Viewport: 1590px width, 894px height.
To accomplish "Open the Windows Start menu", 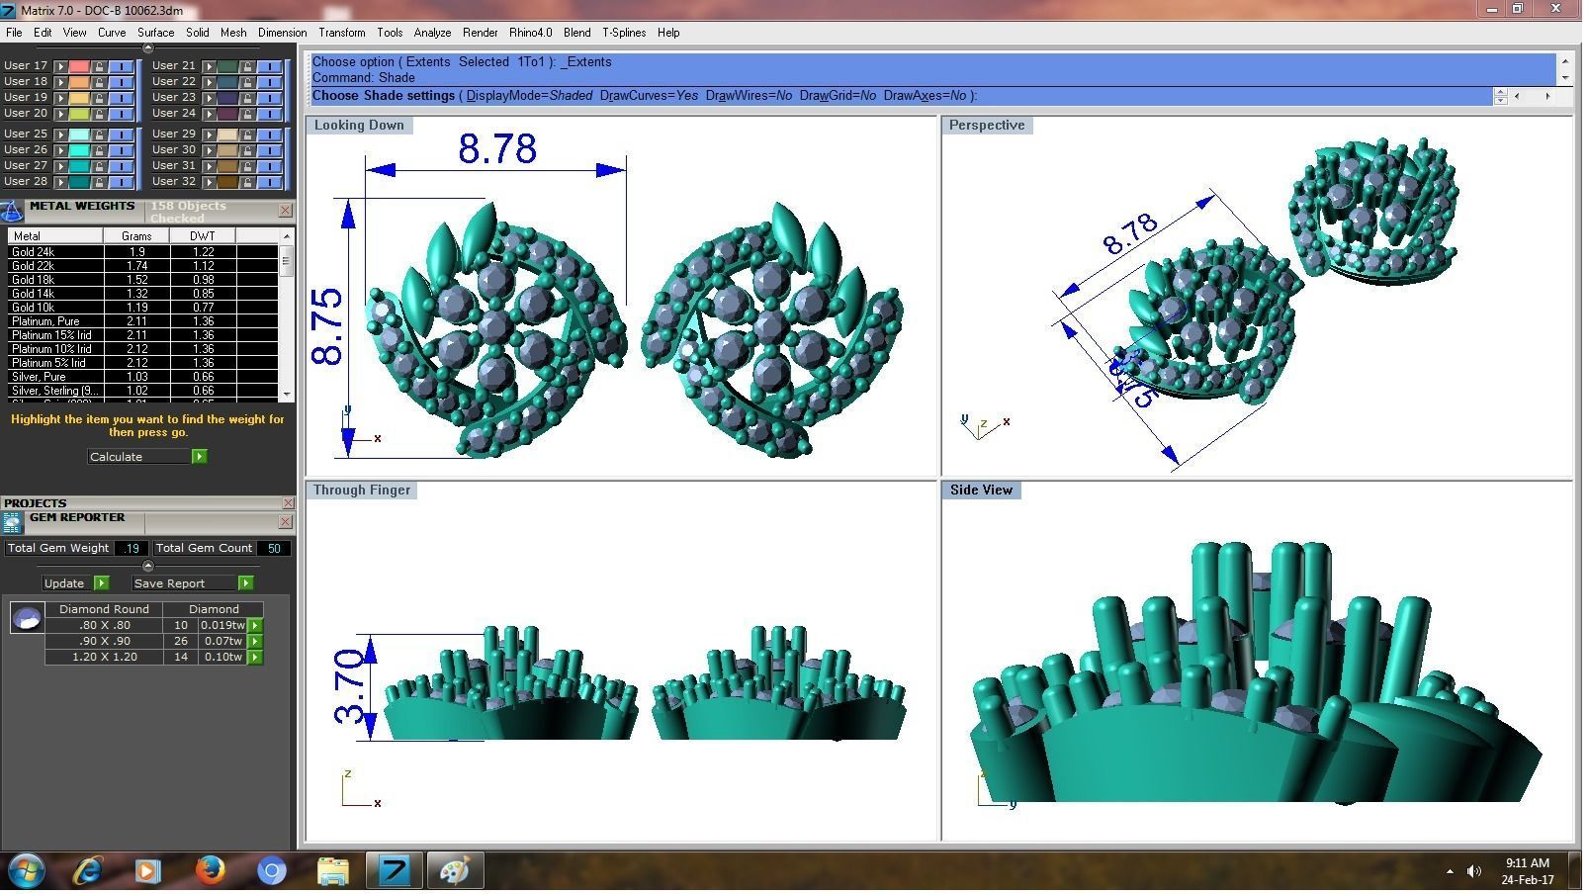I will (27, 873).
